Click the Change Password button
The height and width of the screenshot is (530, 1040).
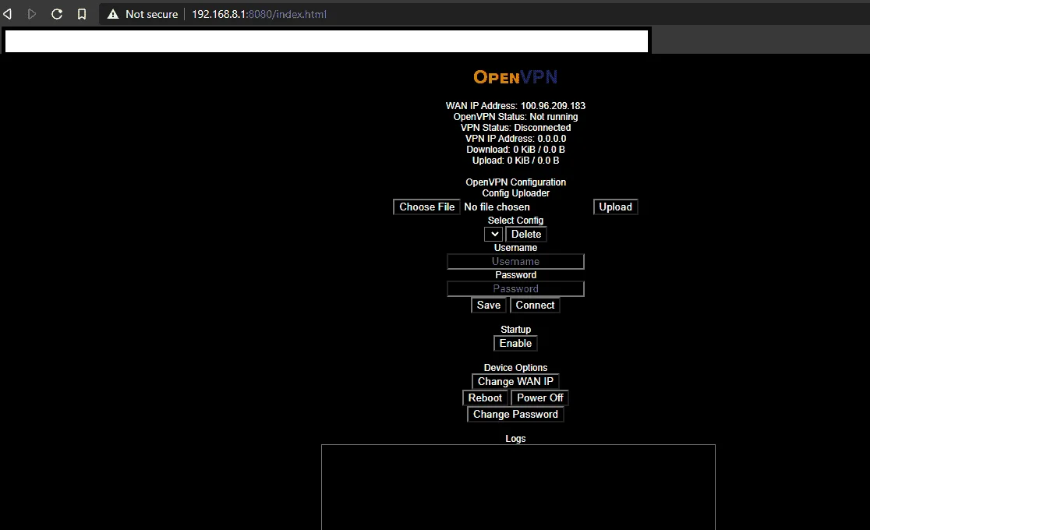pyautogui.click(x=515, y=414)
